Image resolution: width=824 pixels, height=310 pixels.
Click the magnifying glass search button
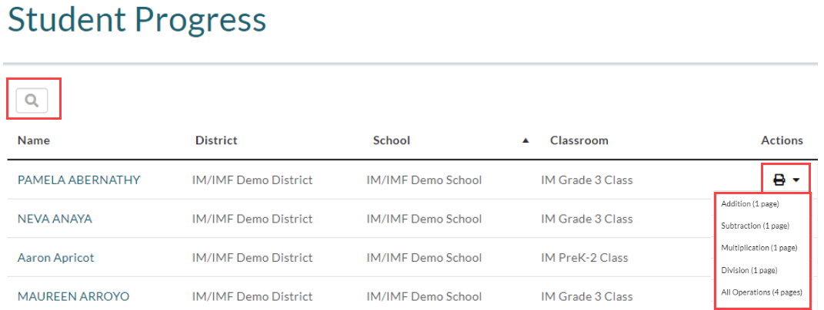32,101
